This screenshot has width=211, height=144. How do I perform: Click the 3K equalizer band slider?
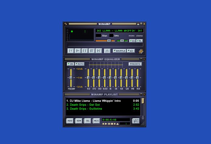point(116,77)
